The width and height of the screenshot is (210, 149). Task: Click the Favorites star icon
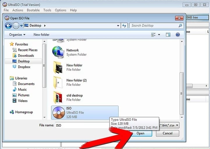(12, 44)
